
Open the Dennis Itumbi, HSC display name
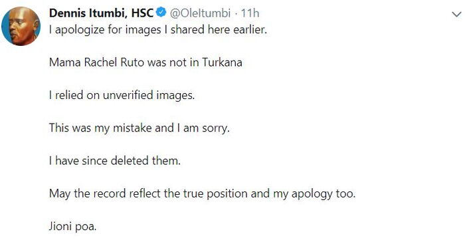pos(102,13)
